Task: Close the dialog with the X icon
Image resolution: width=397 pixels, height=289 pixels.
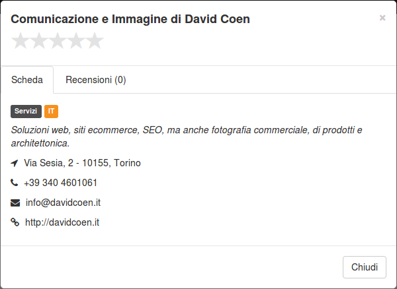Action: click(382, 18)
